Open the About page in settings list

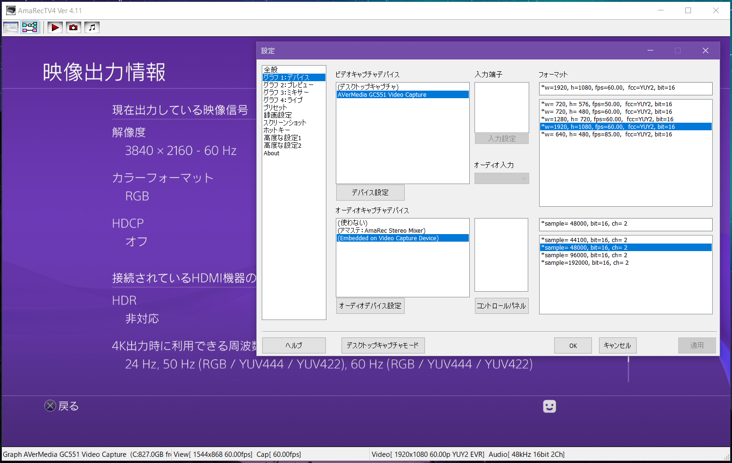pos(294,153)
